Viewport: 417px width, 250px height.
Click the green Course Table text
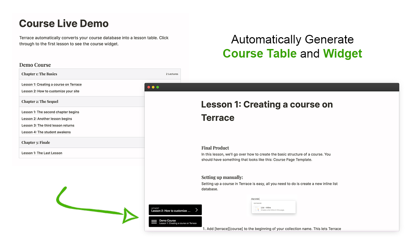(x=259, y=53)
